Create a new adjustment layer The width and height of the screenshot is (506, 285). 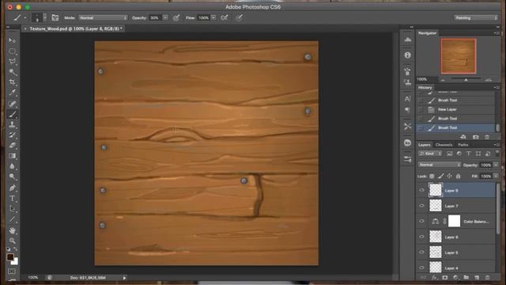[455, 278]
